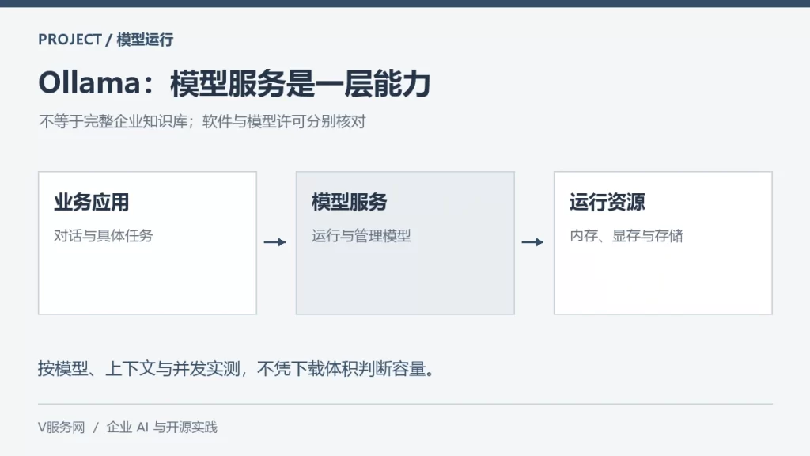Click the '内存、显存与存储' description text
Screen dimensions: 810x456
point(626,236)
